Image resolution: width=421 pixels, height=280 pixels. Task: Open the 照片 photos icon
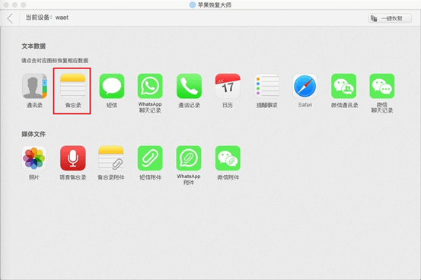33,158
